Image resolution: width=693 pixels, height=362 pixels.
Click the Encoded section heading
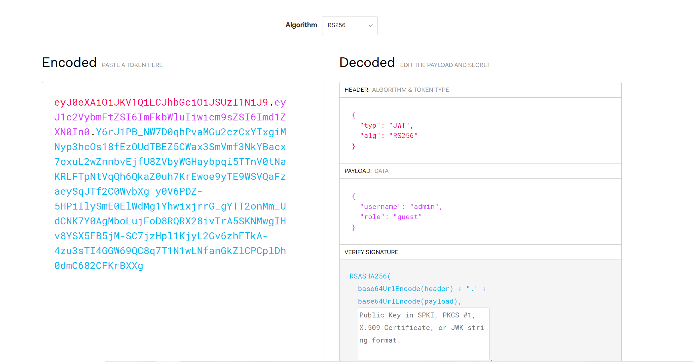69,62
